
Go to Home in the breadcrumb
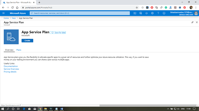pyautogui.click(x=6, y=18)
